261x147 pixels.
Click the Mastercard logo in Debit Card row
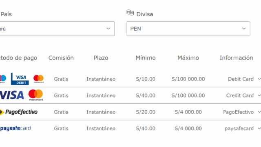click(x=39, y=79)
